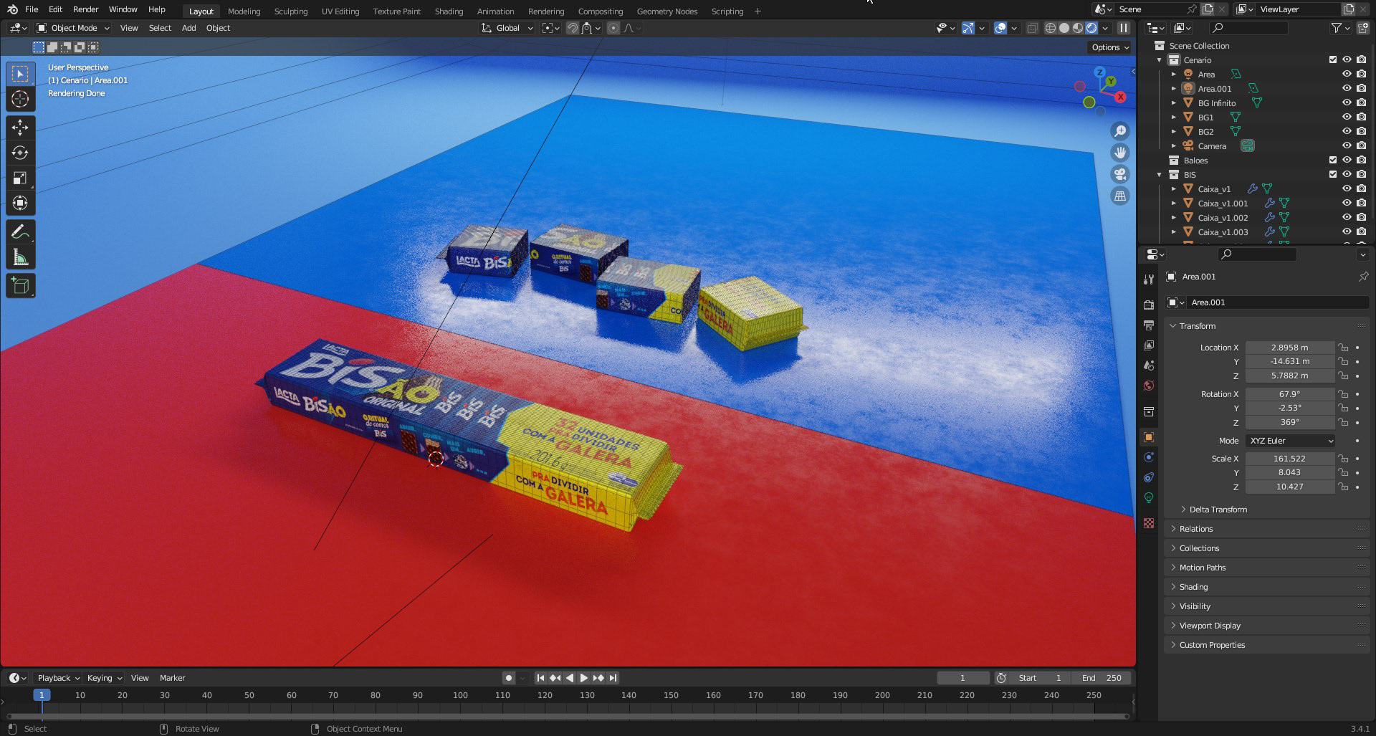Choose the Move tool
Image resolution: width=1376 pixels, height=736 pixels.
tap(20, 128)
